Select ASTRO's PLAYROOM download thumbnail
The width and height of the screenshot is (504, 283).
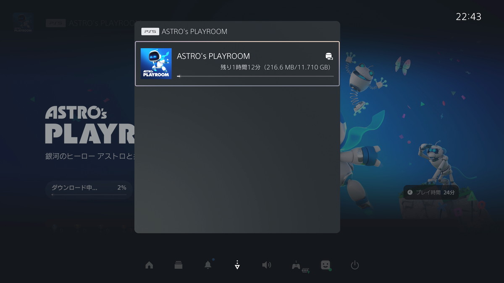click(x=156, y=64)
